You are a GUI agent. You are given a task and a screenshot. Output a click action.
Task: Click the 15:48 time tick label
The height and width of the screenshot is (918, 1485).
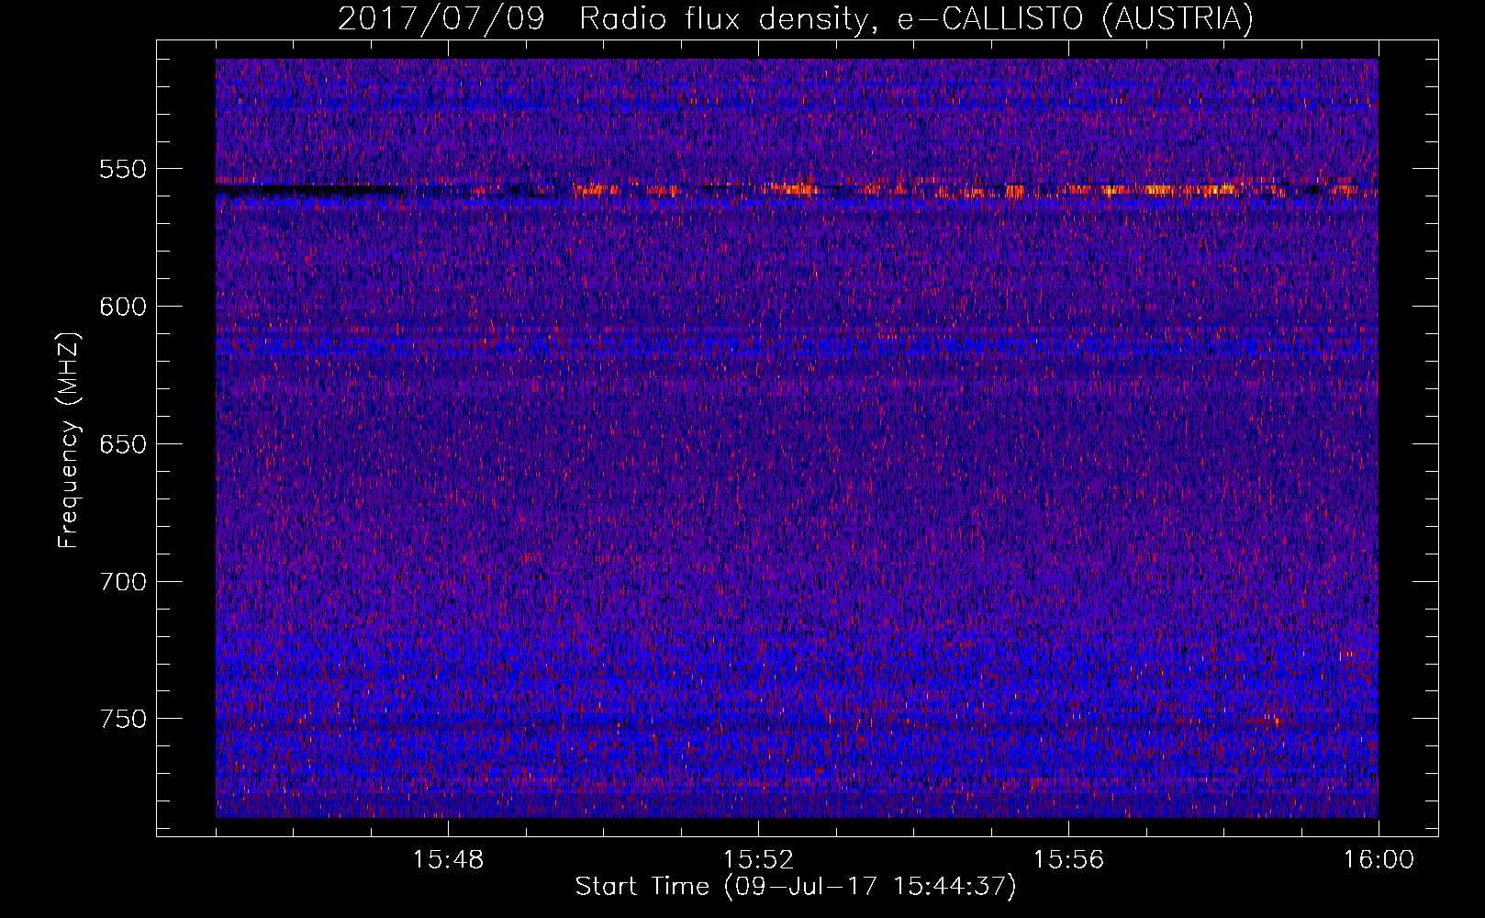(448, 860)
